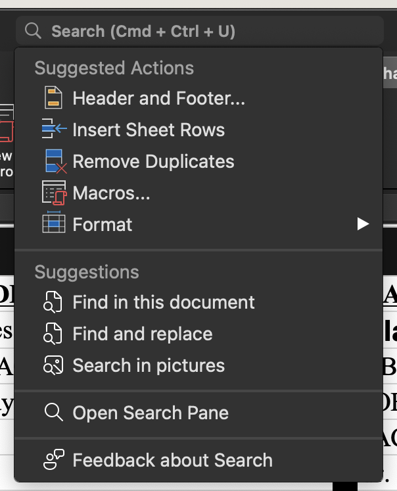Click the Header and Footer icon
The image size is (397, 491).
(53, 98)
